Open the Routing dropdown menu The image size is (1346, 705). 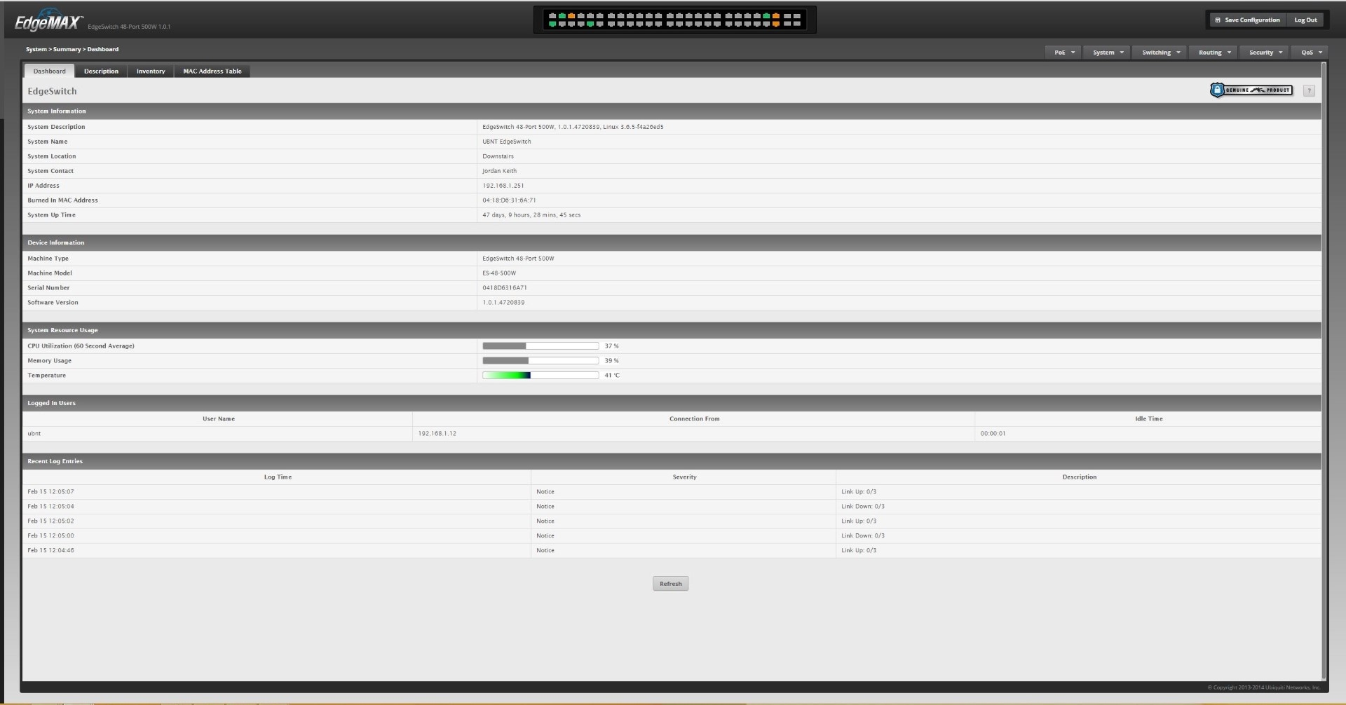(x=1214, y=53)
